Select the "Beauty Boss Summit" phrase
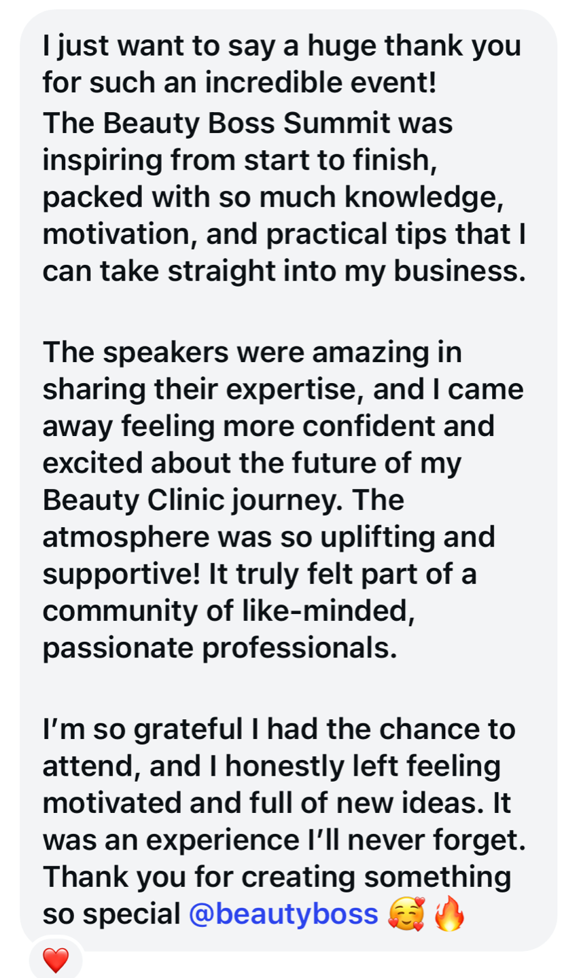The image size is (581, 978). (x=247, y=124)
